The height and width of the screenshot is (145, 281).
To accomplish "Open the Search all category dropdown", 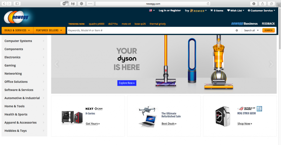I will coord(251,30).
